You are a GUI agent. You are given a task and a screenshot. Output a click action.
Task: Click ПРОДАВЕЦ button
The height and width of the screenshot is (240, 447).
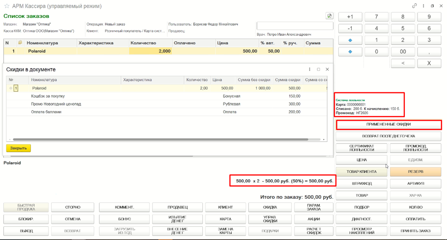177,207
